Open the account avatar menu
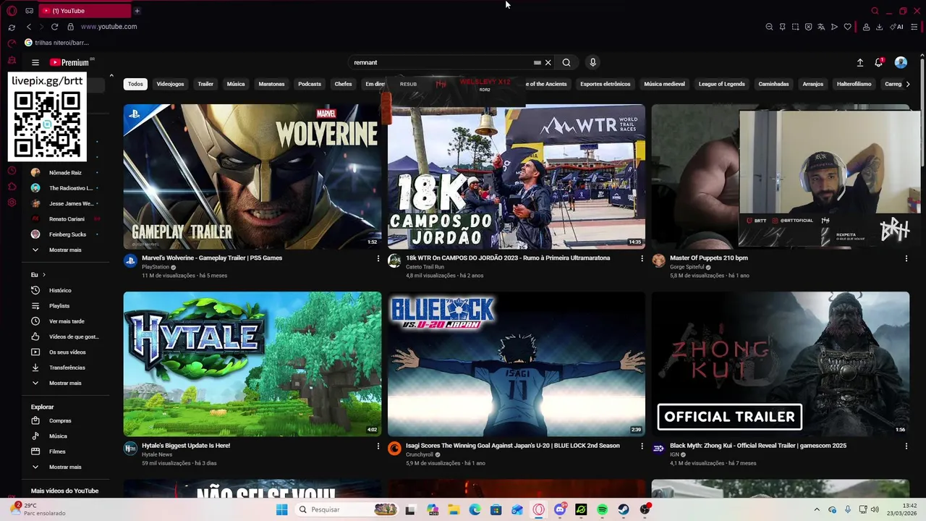Image resolution: width=926 pixels, height=521 pixels. [x=901, y=63]
